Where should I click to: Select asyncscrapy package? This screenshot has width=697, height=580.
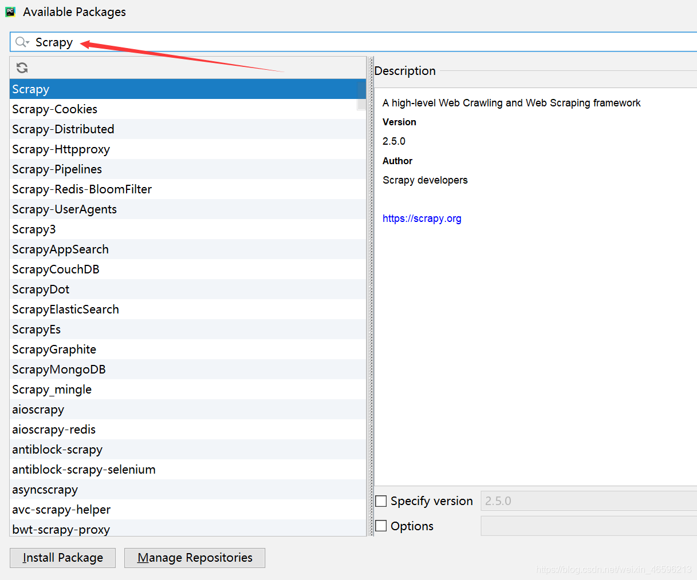click(x=188, y=490)
